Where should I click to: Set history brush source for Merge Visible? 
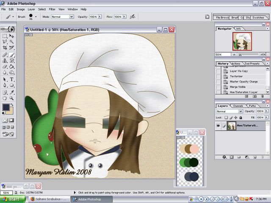coord(218,87)
